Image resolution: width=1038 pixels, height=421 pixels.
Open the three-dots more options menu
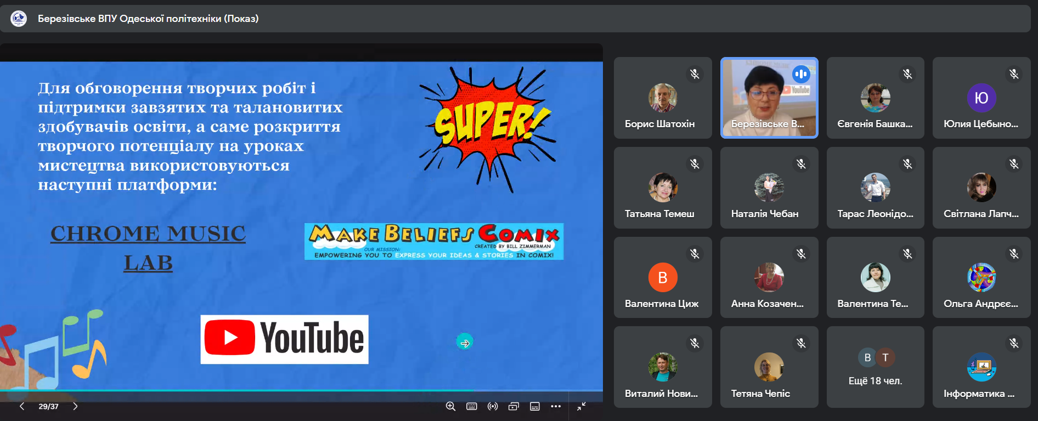pos(556,406)
